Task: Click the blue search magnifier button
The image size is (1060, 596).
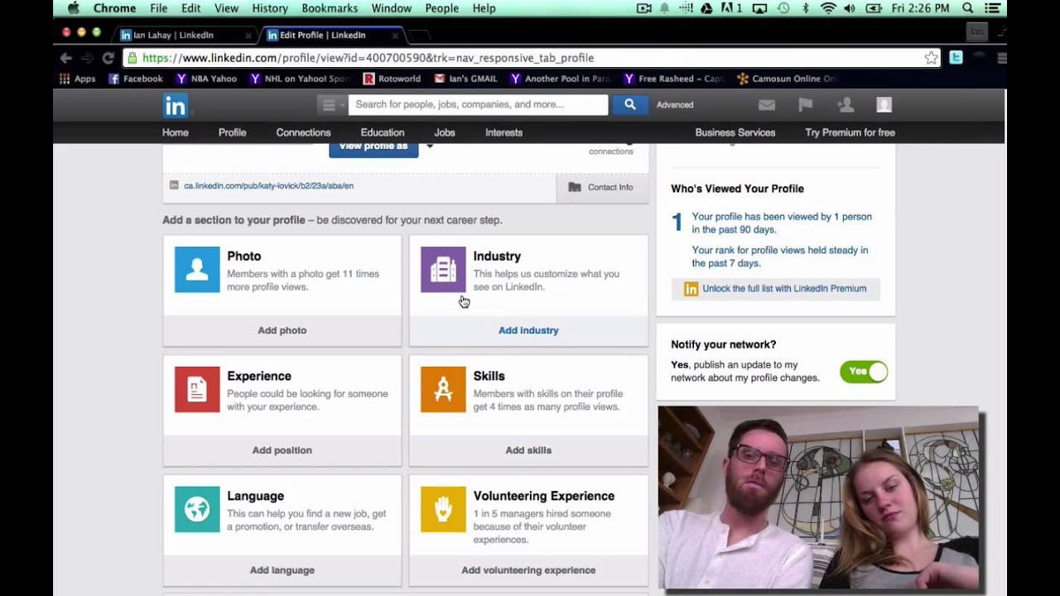Action: (x=630, y=104)
